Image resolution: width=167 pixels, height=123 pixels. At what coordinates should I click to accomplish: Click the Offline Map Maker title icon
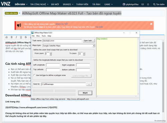click(x=32, y=33)
